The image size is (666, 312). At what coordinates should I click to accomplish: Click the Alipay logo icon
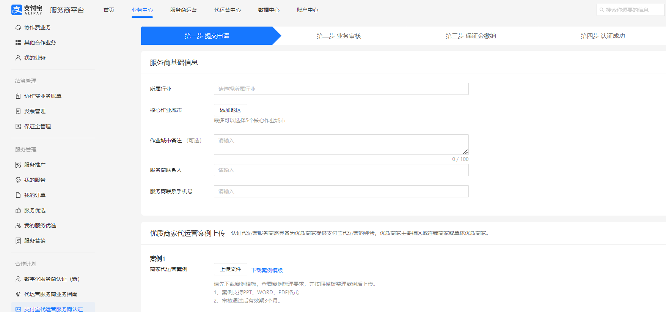coord(17,10)
